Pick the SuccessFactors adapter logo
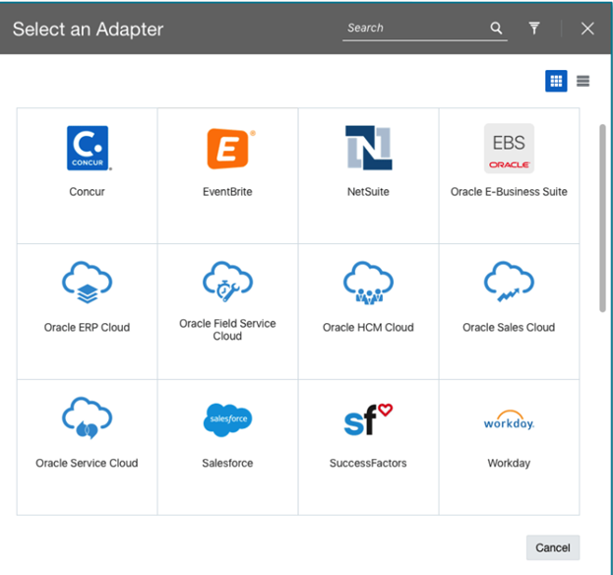The width and height of the screenshot is (613, 575). coord(368,420)
